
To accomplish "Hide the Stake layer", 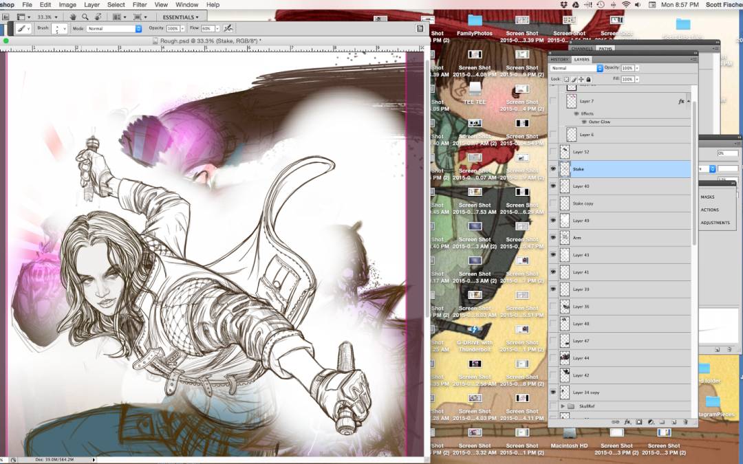I will (x=553, y=168).
